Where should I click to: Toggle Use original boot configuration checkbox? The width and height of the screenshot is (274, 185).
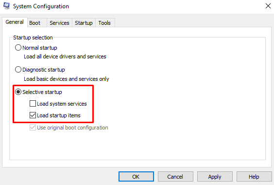pyautogui.click(x=33, y=128)
